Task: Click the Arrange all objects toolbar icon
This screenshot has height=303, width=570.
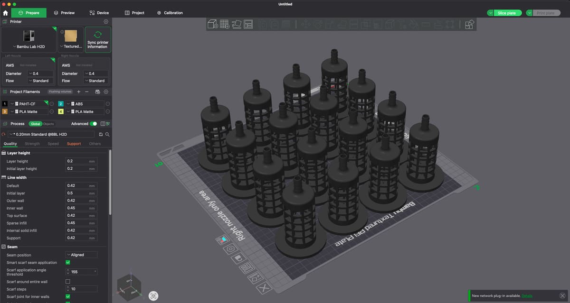Action: (x=248, y=24)
